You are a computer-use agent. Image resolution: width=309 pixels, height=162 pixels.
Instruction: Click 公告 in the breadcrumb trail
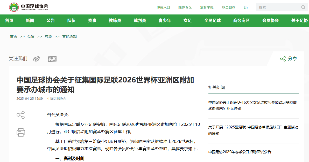click(x=31, y=36)
